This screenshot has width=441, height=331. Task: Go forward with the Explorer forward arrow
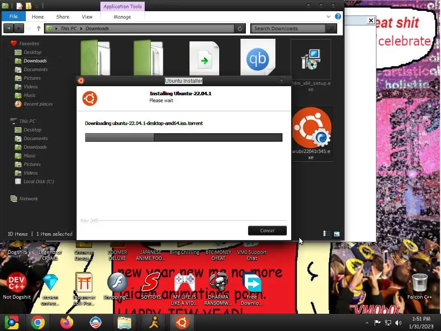[x=19, y=28]
